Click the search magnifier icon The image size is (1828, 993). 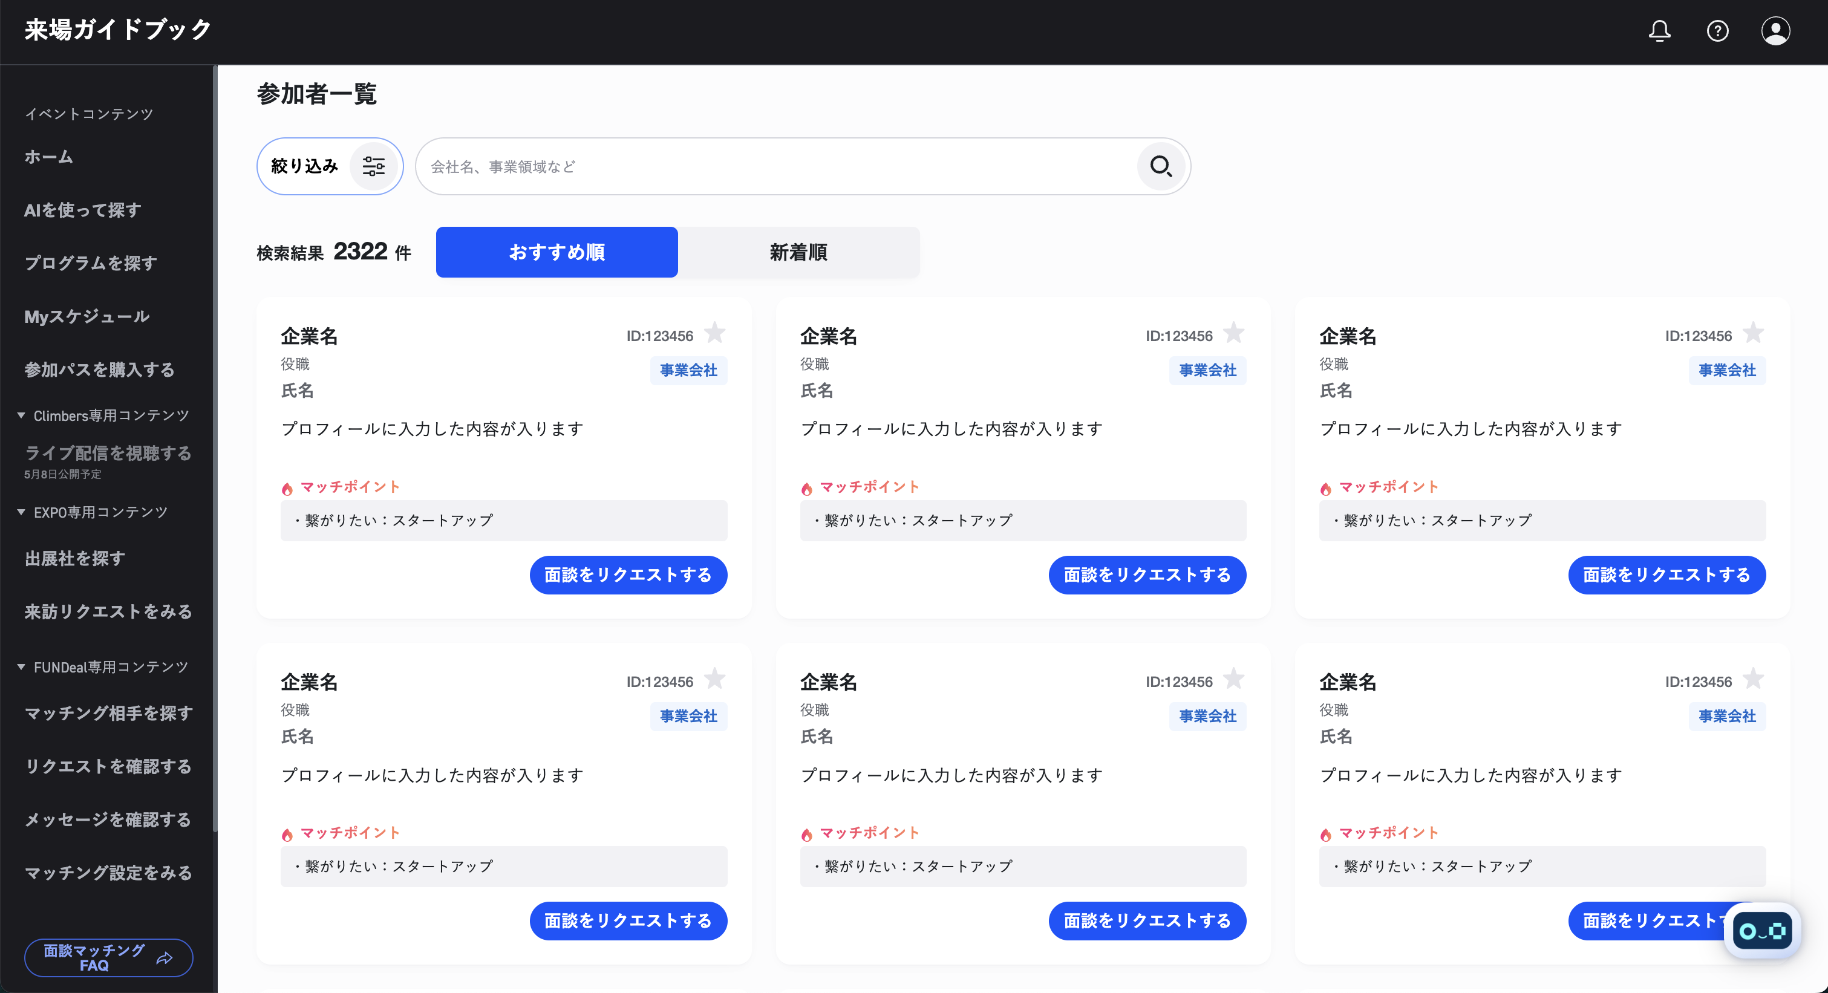[1161, 166]
